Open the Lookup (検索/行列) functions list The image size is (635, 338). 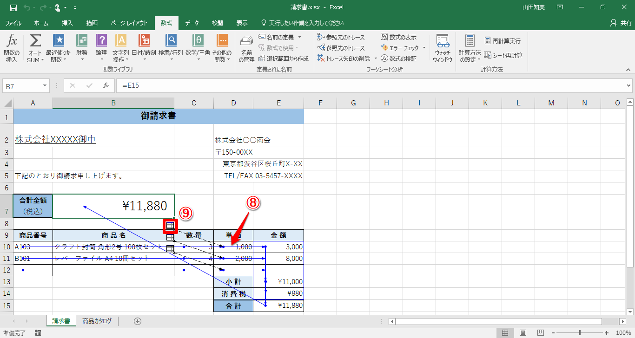pyautogui.click(x=171, y=48)
